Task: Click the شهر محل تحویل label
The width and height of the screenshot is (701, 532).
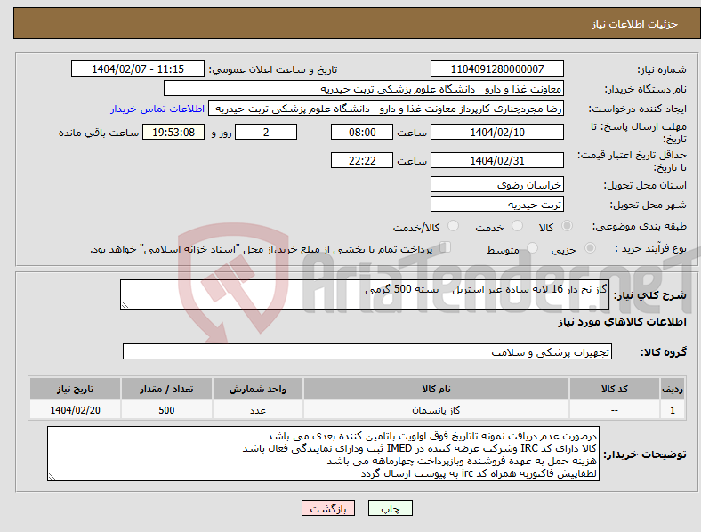Action: (649, 205)
